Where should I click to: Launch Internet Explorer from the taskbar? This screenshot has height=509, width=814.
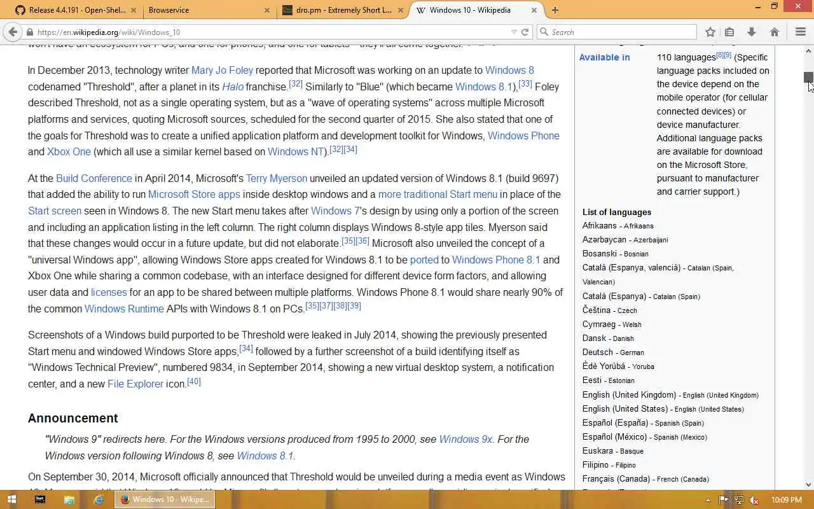pyautogui.click(x=99, y=499)
